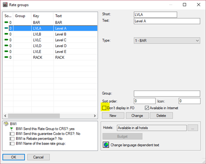The height and width of the screenshot is (164, 206).
Task: Click the Delete button
Action: pos(161,116)
